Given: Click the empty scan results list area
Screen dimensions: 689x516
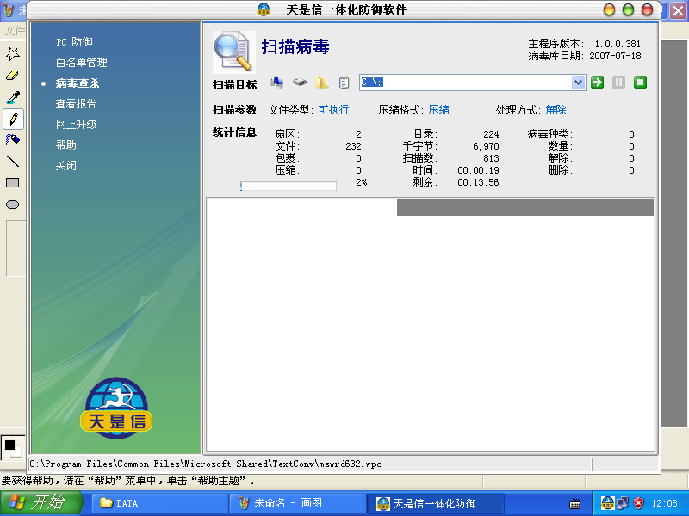Looking at the screenshot, I should tap(431, 325).
